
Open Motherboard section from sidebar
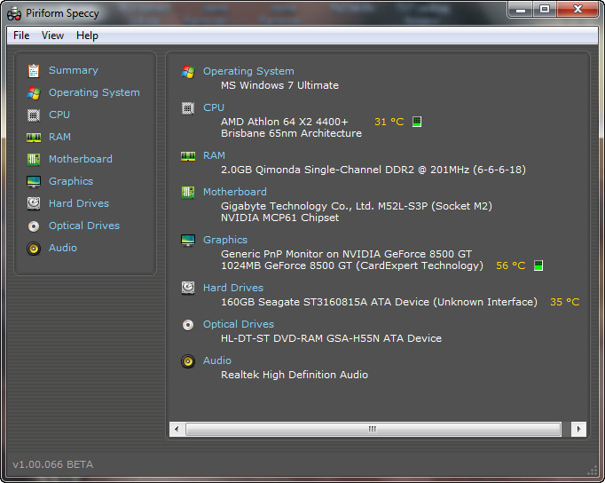80,159
